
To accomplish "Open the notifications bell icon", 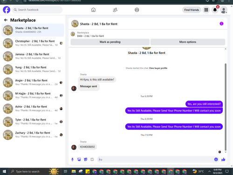I will [x=215, y=10].
